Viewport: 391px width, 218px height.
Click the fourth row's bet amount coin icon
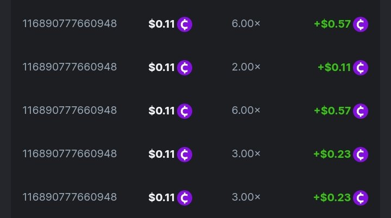[x=185, y=154]
